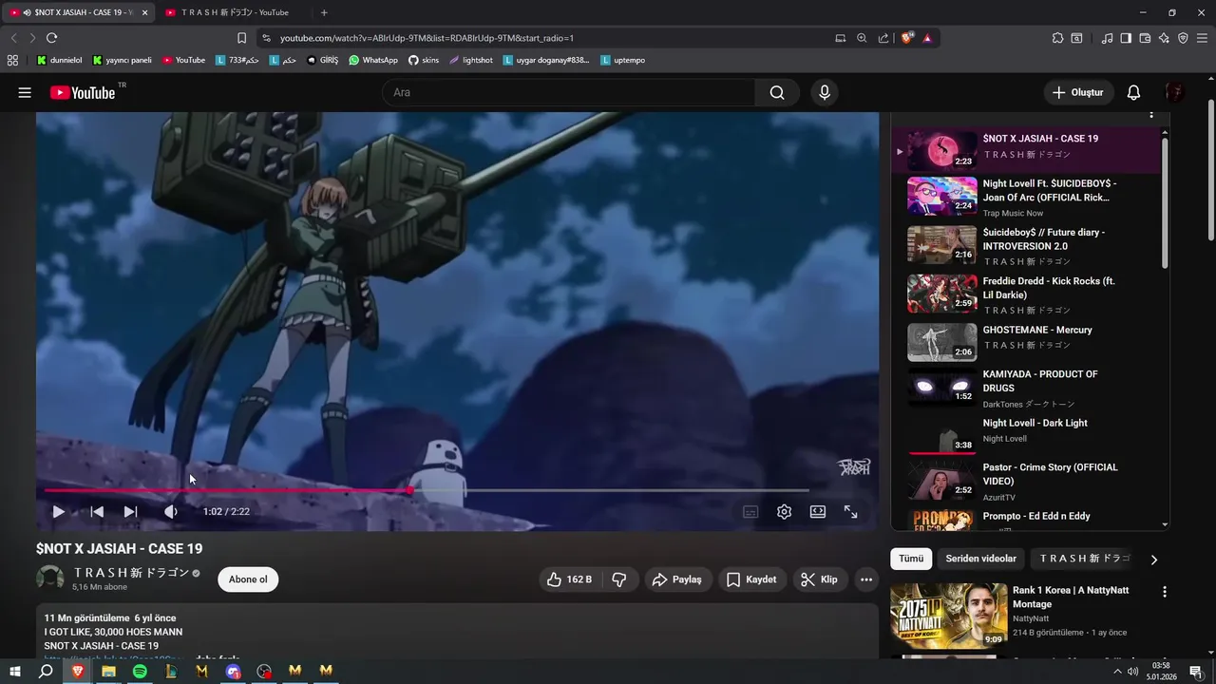
Task: Show more filter chips with right chevron
Action: pos(1154,560)
